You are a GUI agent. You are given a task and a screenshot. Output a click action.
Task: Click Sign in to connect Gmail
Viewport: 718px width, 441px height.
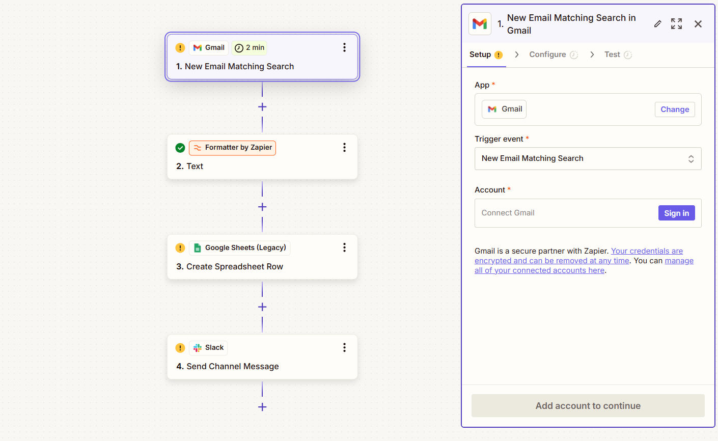[676, 213]
